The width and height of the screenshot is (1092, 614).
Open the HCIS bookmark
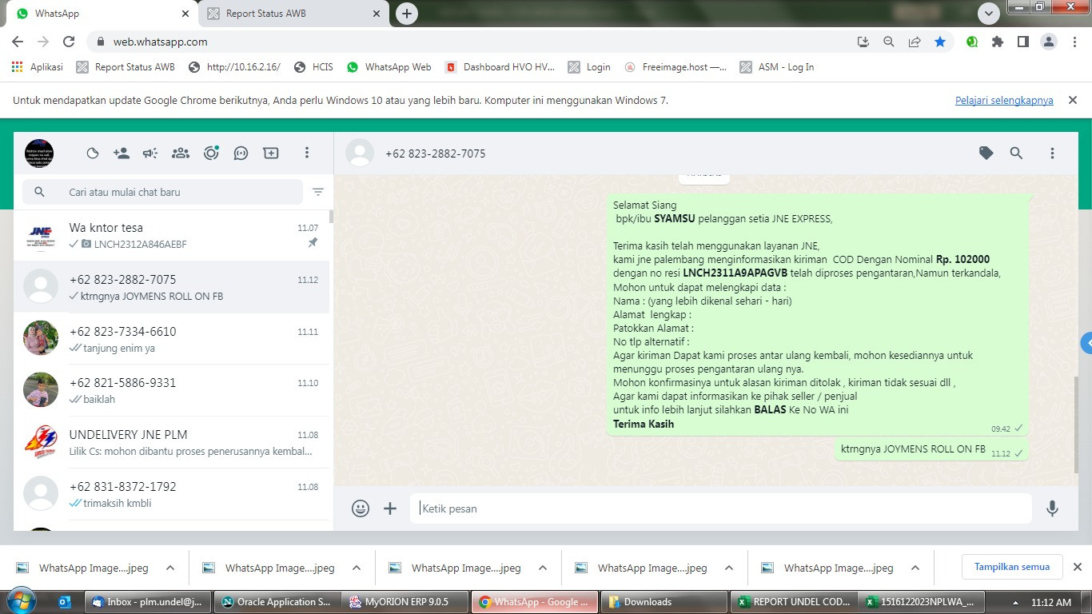pos(313,67)
